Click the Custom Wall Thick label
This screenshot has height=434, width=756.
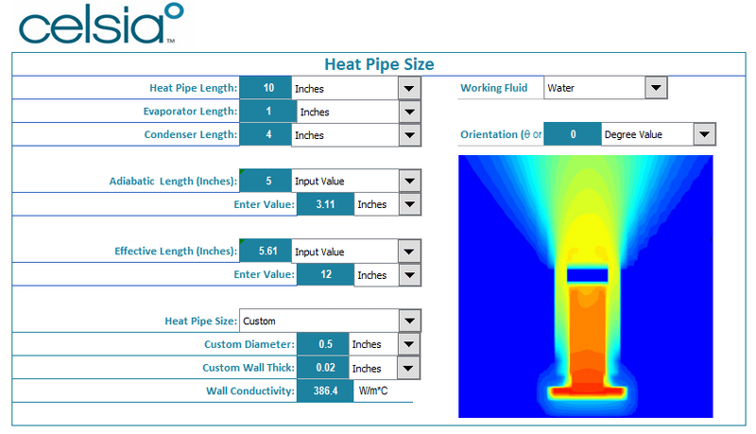click(249, 368)
